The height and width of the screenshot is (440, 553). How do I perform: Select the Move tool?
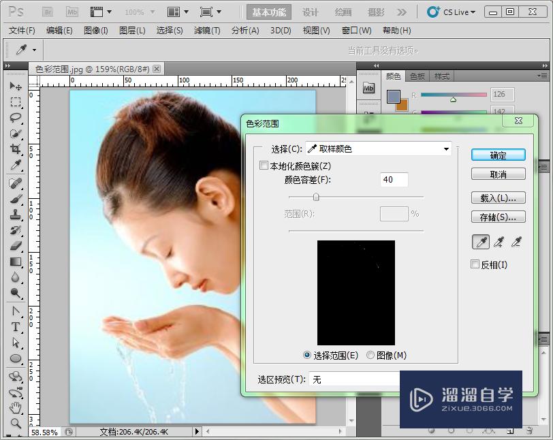coord(16,86)
